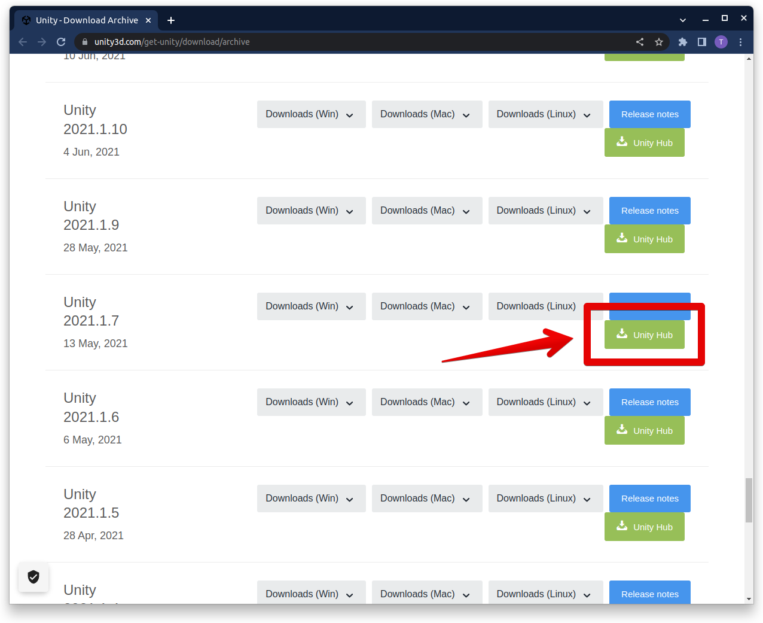This screenshot has width=763, height=623.
Task: Click Unity Hub for version 2021.1.6
Action: 645,430
